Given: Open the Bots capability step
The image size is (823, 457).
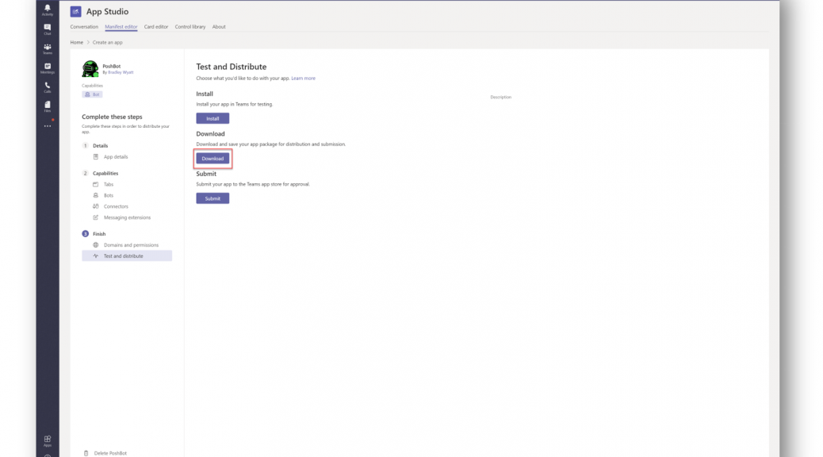Looking at the screenshot, I should pyautogui.click(x=109, y=195).
